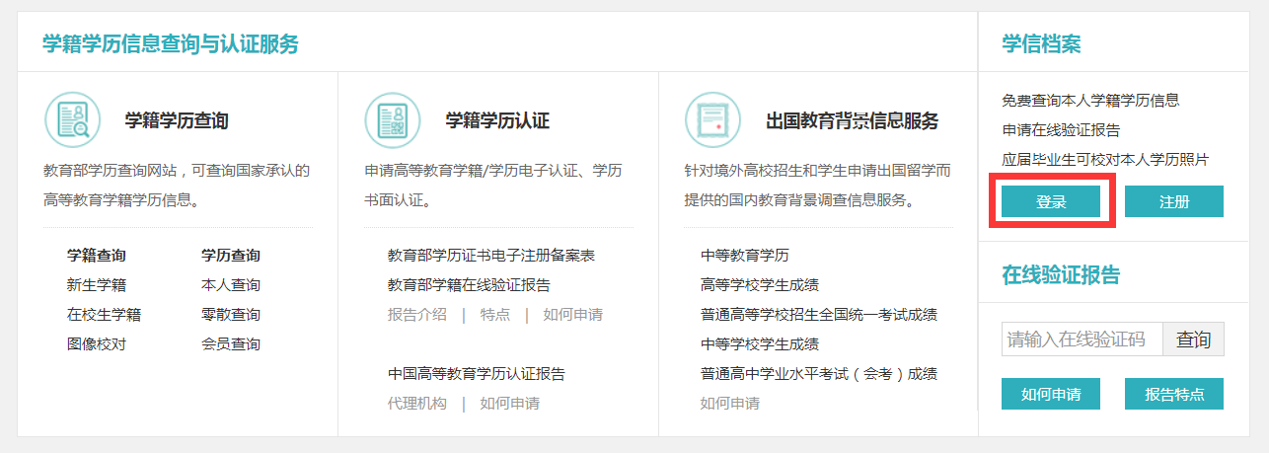Open the 学籍学历认证 heading
This screenshot has height=453, width=1269.
tap(497, 121)
